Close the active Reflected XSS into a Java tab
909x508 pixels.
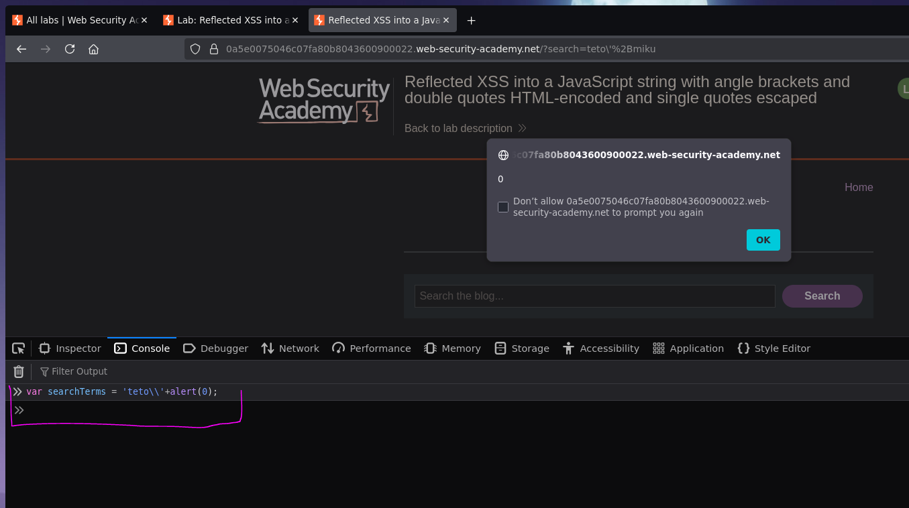pos(446,20)
